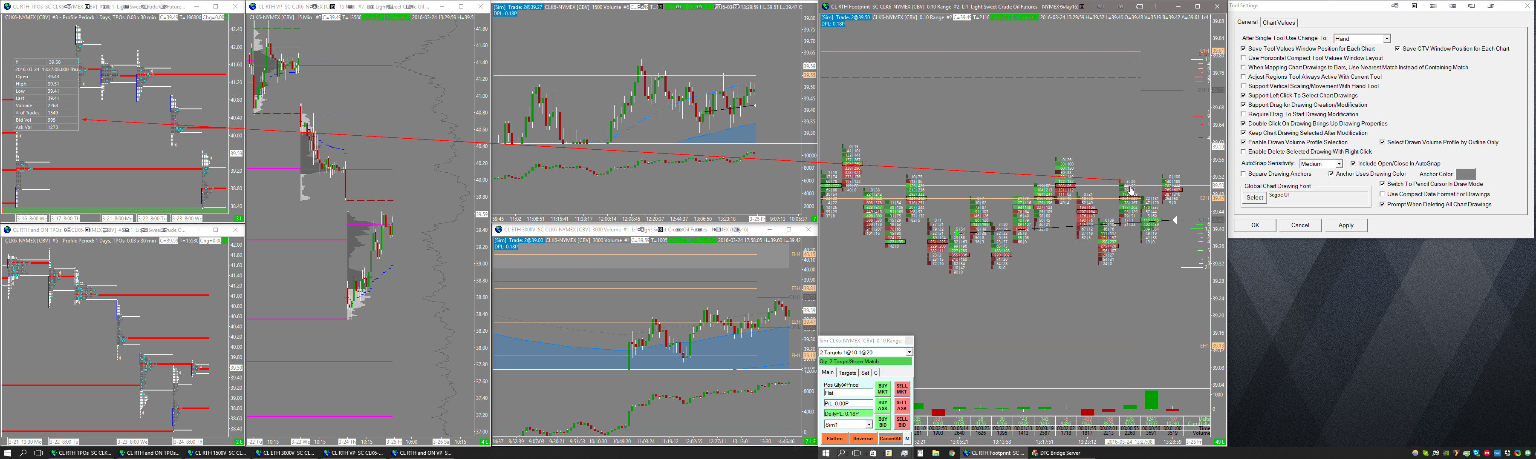Open the Sim1 account dropdown
The height and width of the screenshot is (459, 1536).
[x=848, y=425]
